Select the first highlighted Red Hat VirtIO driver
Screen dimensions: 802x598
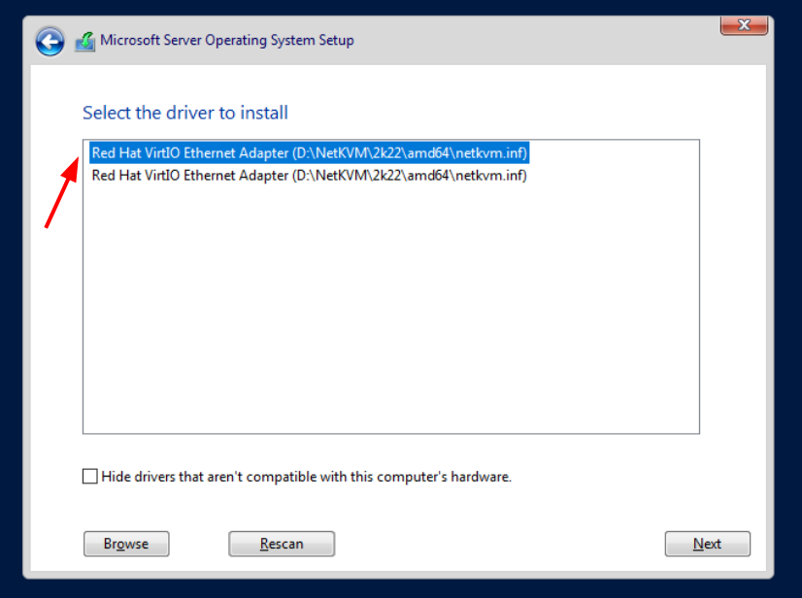coord(309,153)
